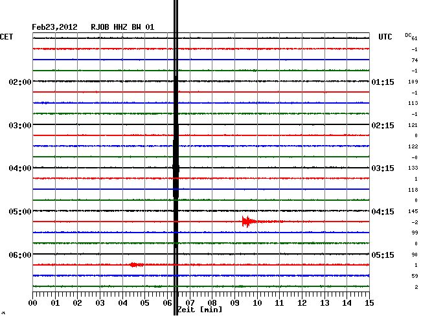Select DC offset value 99
The height and width of the screenshot is (320, 421).
[x=415, y=233]
